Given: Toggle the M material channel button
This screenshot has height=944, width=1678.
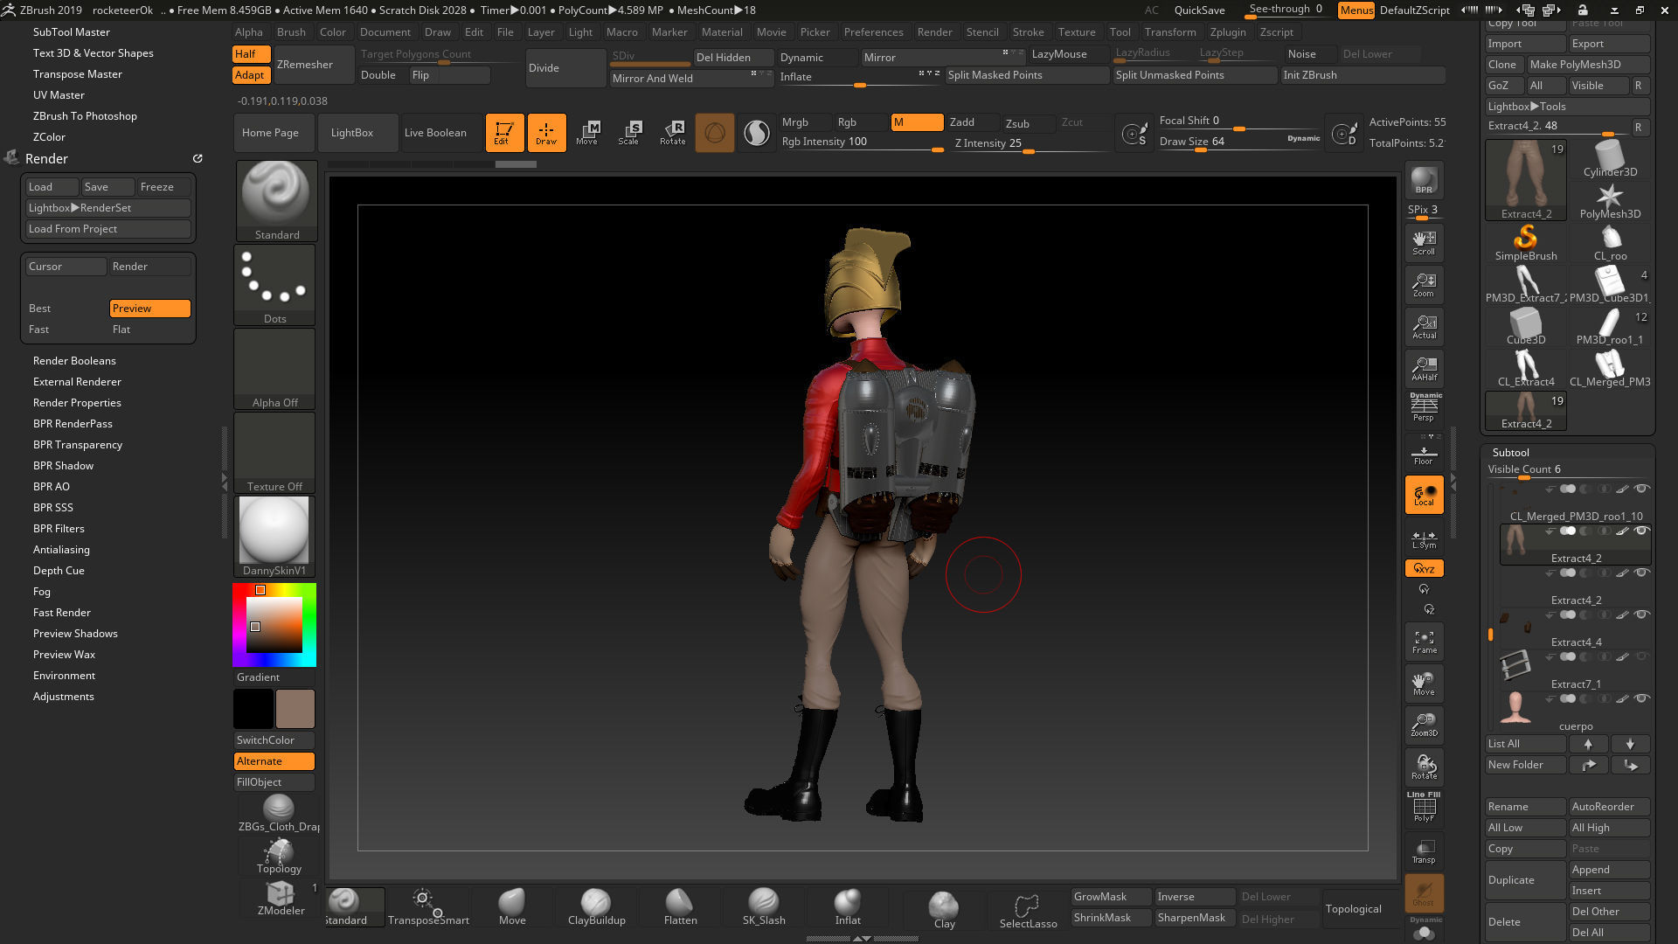Looking at the screenshot, I should 917,122.
